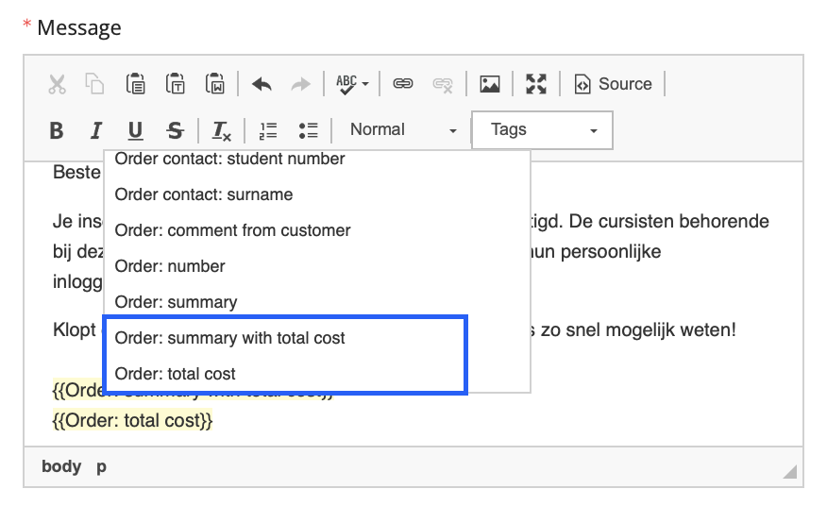Click the Cut scissors icon
Screen dimensions: 827x506
(57, 84)
